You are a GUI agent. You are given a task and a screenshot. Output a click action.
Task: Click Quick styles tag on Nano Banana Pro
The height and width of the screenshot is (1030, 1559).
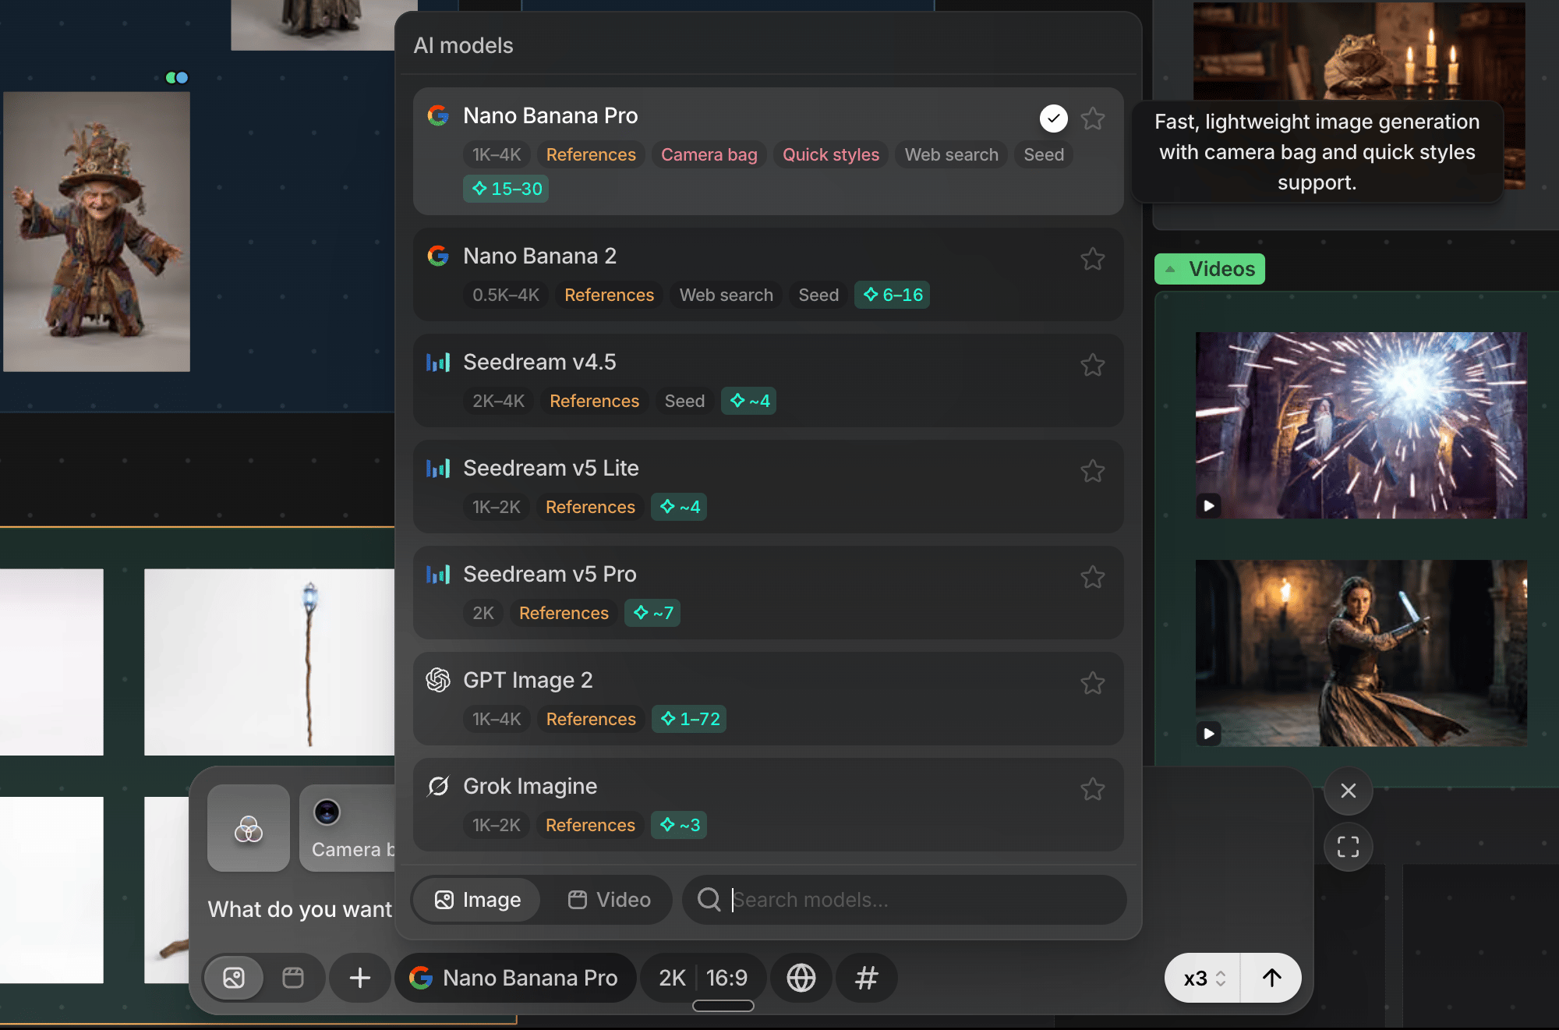coord(830,154)
